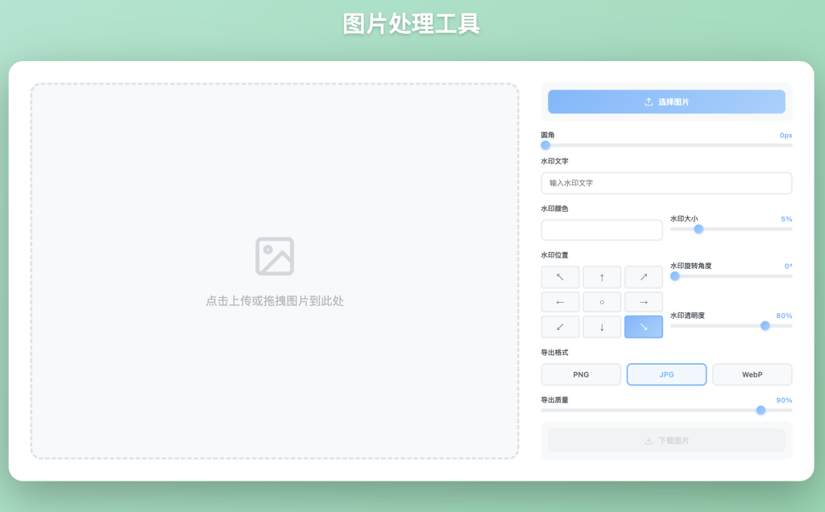Choose WebP export format
The width and height of the screenshot is (825, 512).
pos(752,374)
